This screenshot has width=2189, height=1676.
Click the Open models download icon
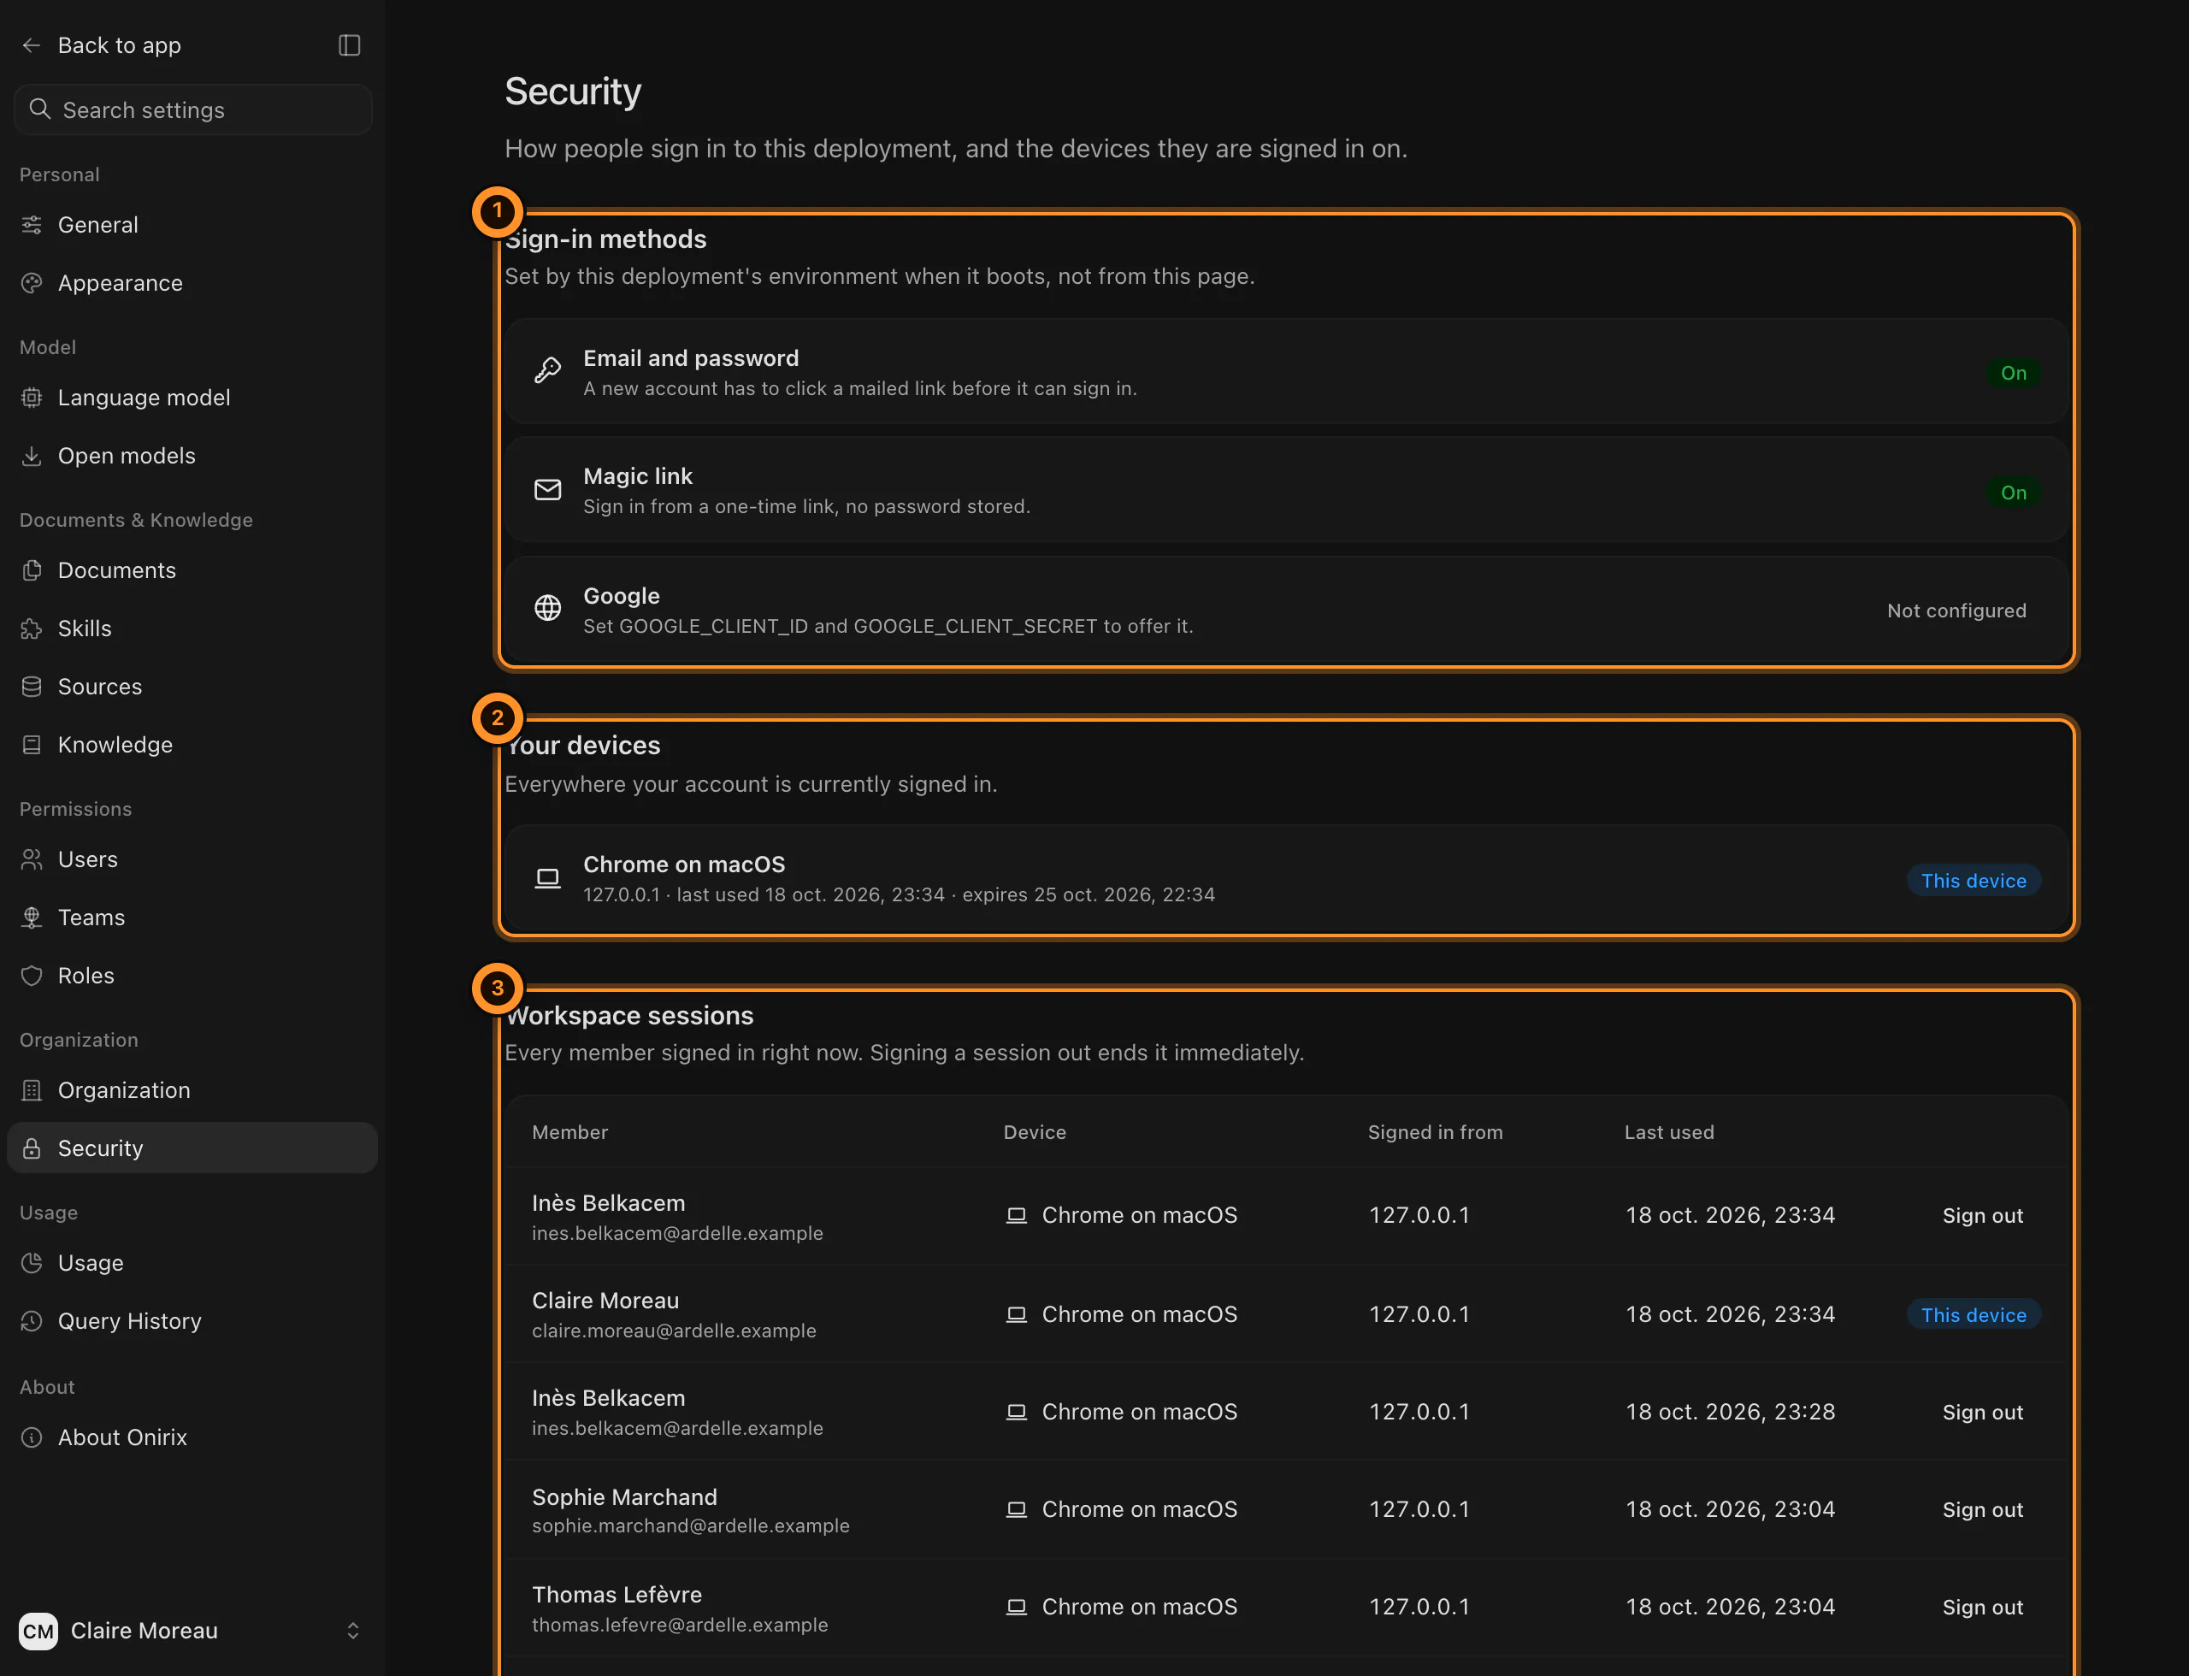[x=32, y=456]
